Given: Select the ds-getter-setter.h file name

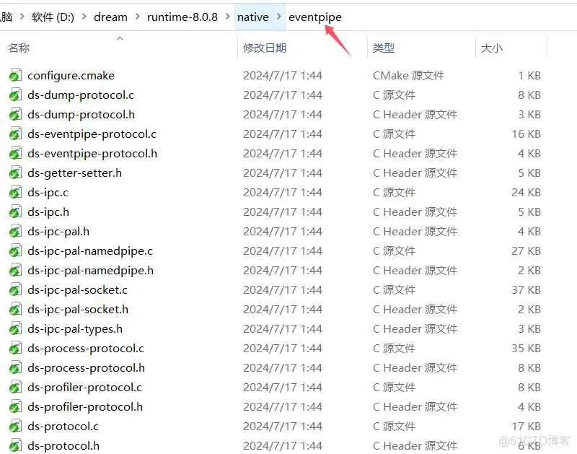Looking at the screenshot, I should [x=74, y=173].
